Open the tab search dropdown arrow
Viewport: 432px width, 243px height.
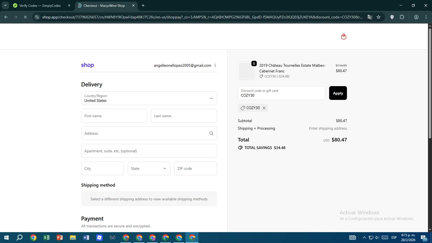tap(5, 5)
